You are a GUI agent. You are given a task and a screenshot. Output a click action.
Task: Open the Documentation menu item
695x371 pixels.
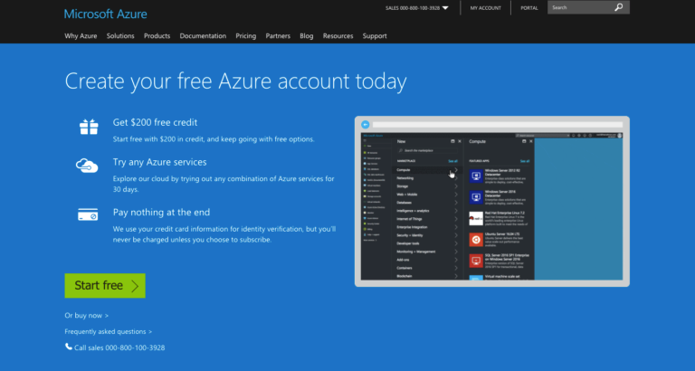203,36
